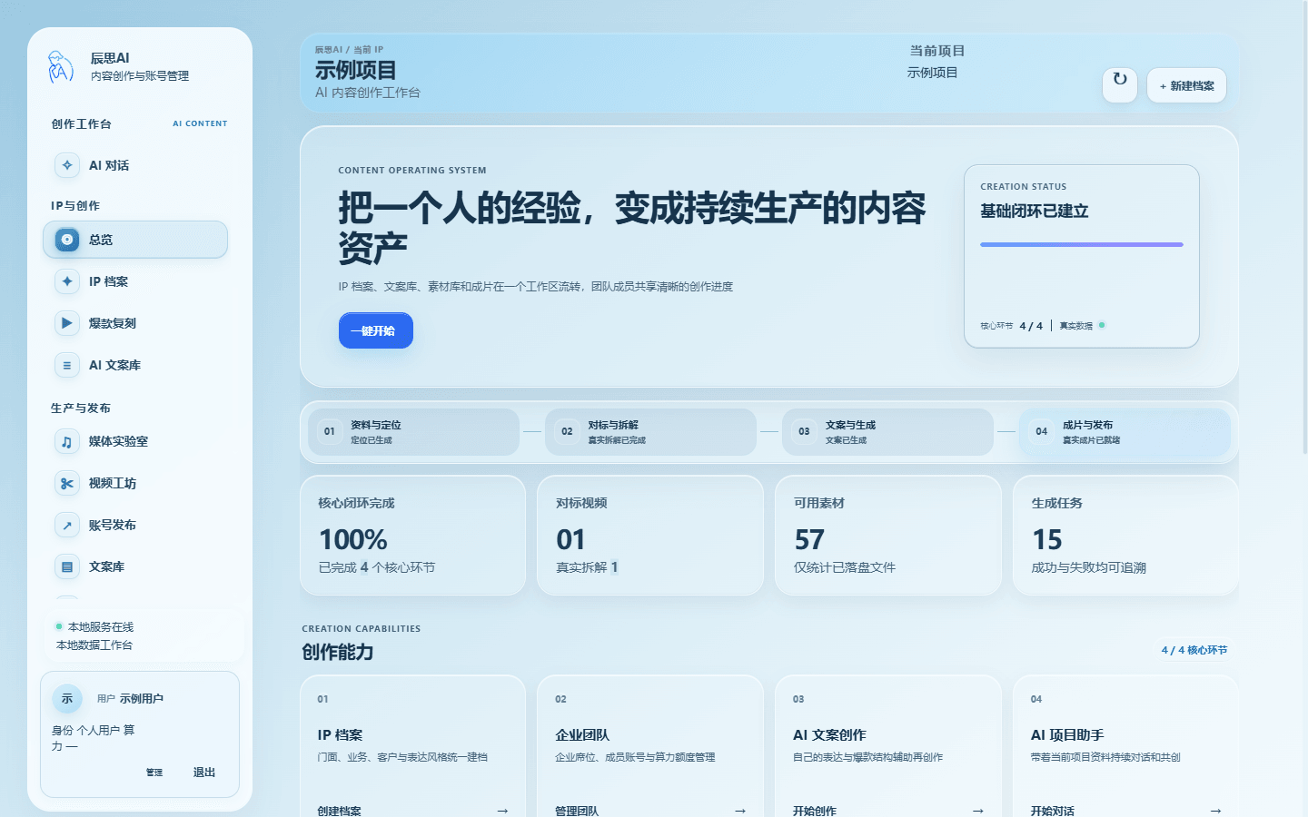
Task: Click the 一键开始 button
Action: click(x=376, y=330)
